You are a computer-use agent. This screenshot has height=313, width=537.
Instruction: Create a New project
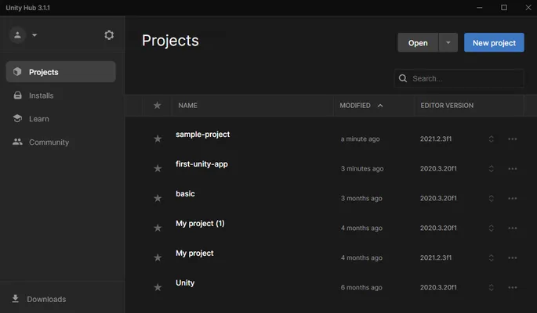[494, 43]
